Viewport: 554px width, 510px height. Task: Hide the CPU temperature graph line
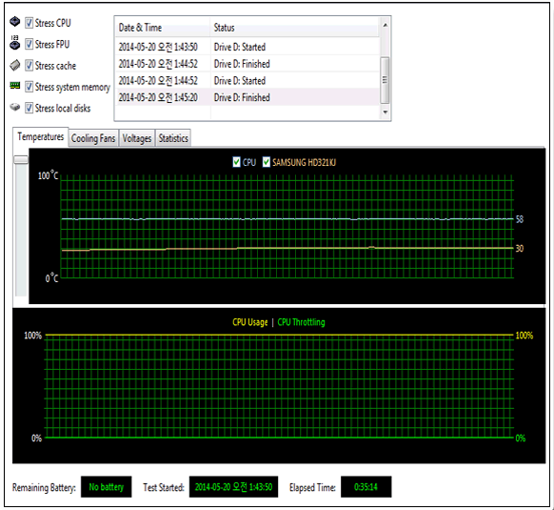pos(236,162)
